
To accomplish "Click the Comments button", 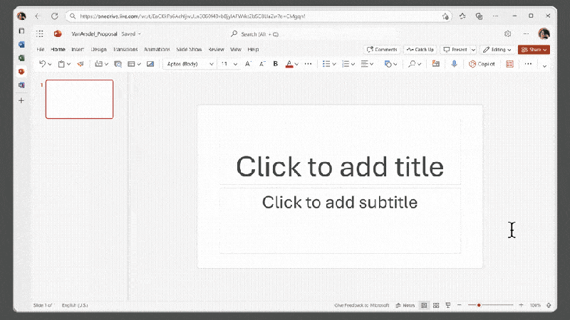I will pos(381,50).
